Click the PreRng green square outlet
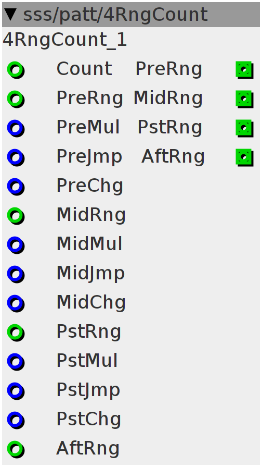Viewport: 262px width, 467px height. pyautogui.click(x=244, y=70)
